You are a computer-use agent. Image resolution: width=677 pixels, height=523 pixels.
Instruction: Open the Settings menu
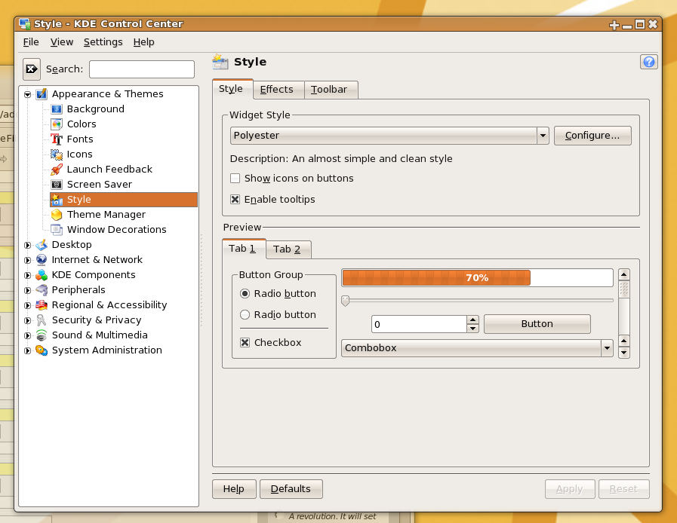tap(103, 41)
